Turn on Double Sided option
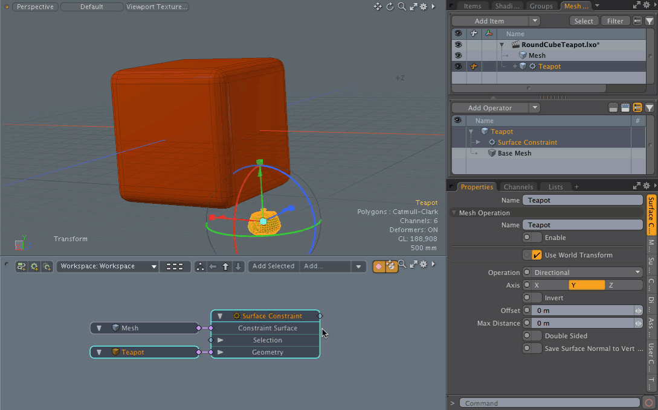The image size is (658, 410). [x=533, y=336]
